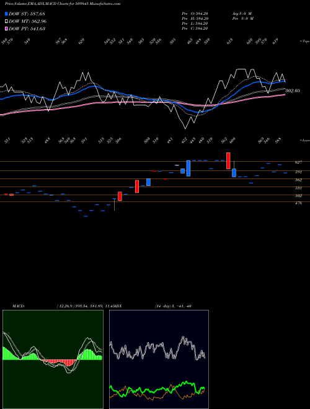The image size is (310, 409).
Task: Click the Pre C: 584.20 close value
Action: [195, 29]
